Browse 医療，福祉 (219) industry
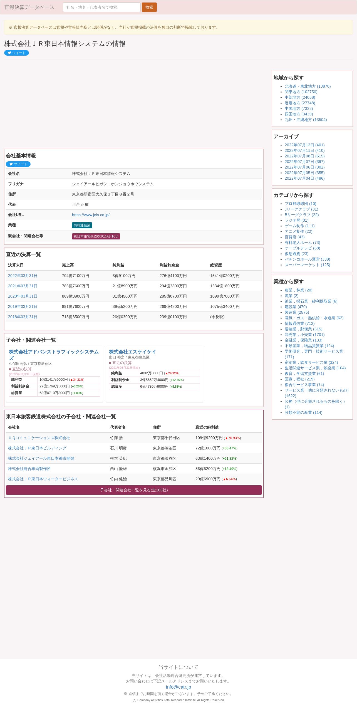 pos(299,379)
